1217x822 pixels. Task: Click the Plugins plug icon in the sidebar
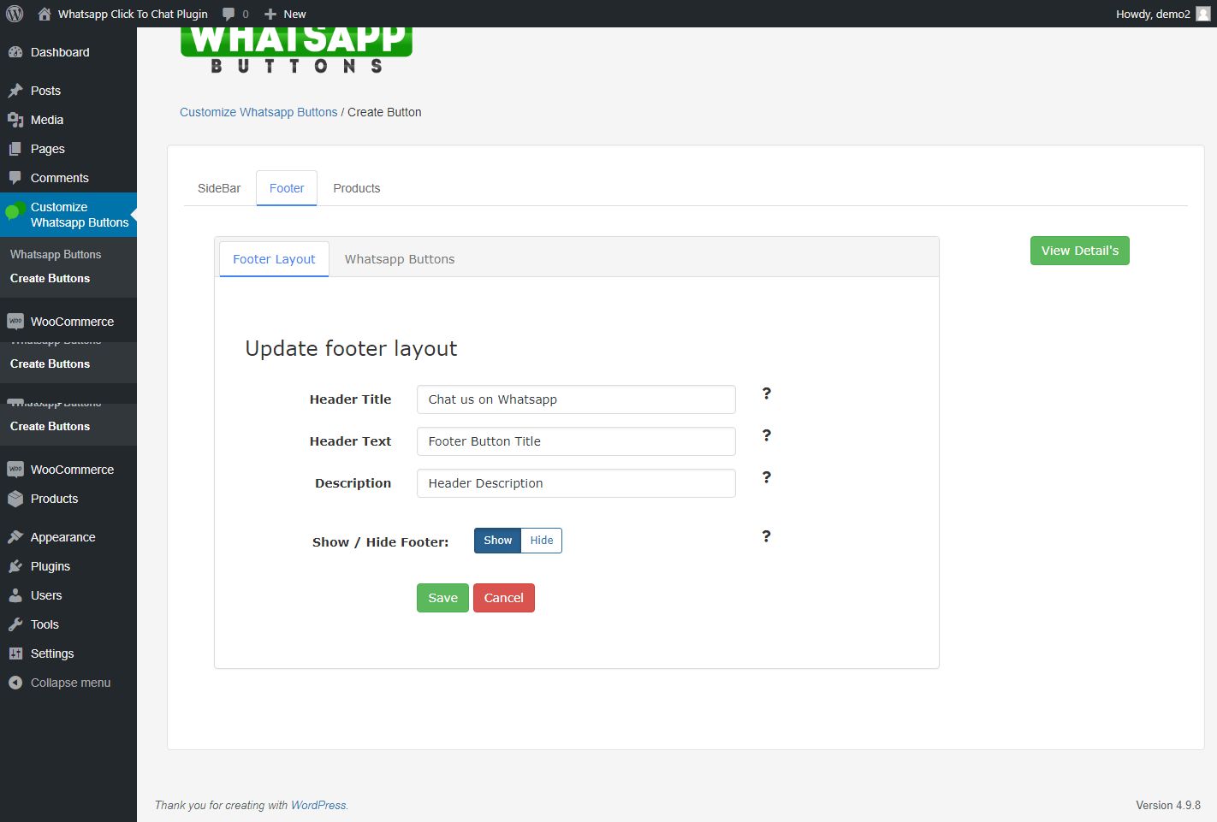click(15, 566)
